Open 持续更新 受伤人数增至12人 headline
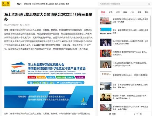Screen dimensions: 152x116 coord(130,53)
